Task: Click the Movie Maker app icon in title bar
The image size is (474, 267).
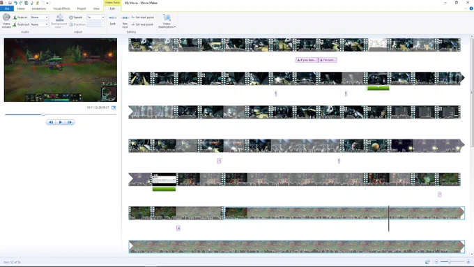Action: pyautogui.click(x=2, y=3)
